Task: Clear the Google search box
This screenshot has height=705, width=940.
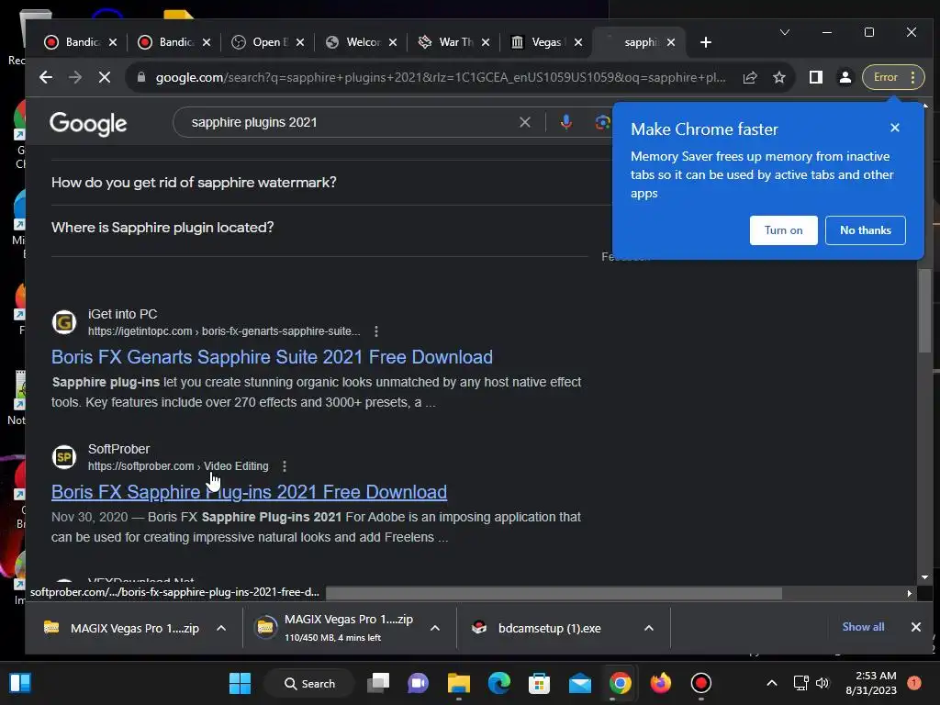Action: 524,122
